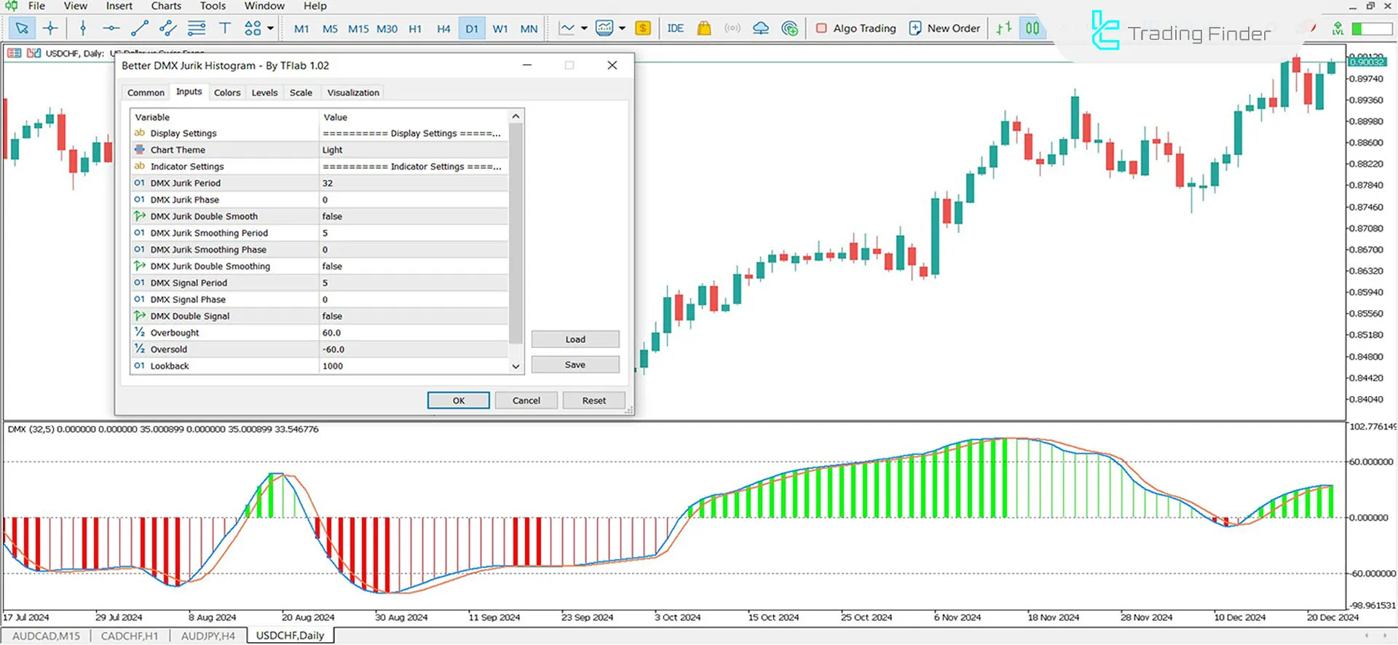
Task: Open the AUDCAD,M15 chart tab
Action: coord(46,636)
